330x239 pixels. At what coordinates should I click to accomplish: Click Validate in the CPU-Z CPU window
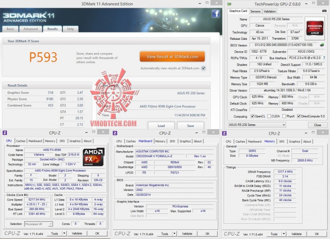tap(77, 234)
